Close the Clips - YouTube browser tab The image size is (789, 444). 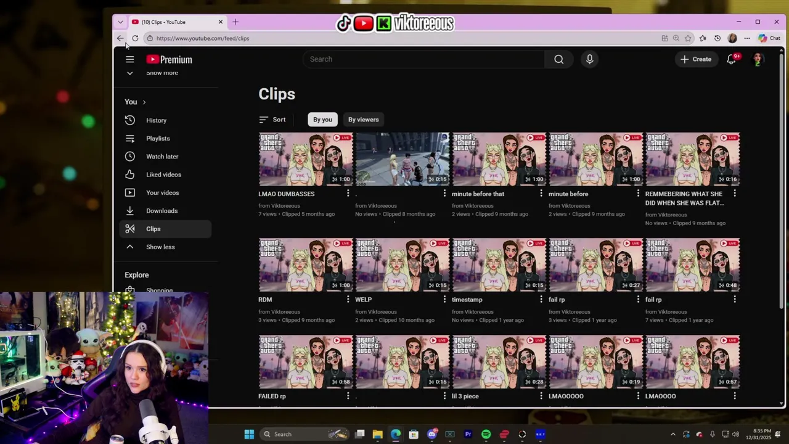[x=220, y=22]
